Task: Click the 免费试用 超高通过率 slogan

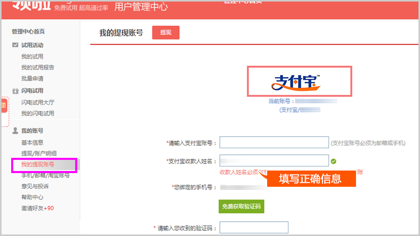Action: (81, 8)
